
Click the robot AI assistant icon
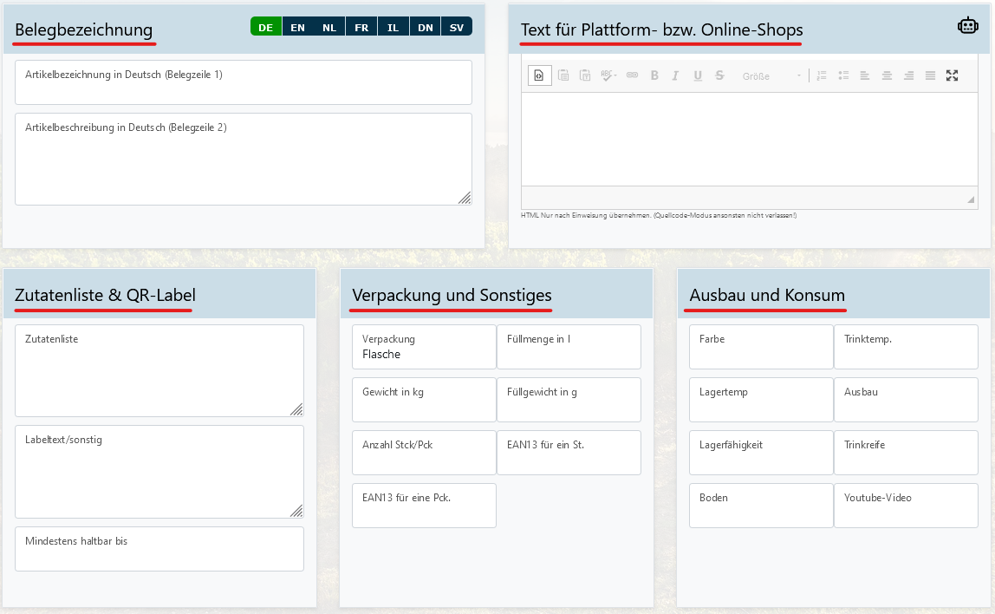click(x=967, y=26)
